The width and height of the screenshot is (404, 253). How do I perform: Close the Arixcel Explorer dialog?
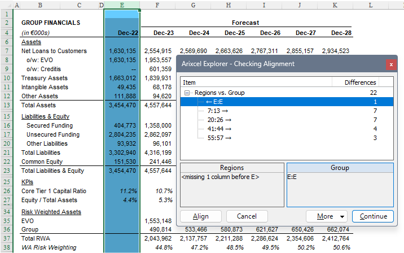390,64
